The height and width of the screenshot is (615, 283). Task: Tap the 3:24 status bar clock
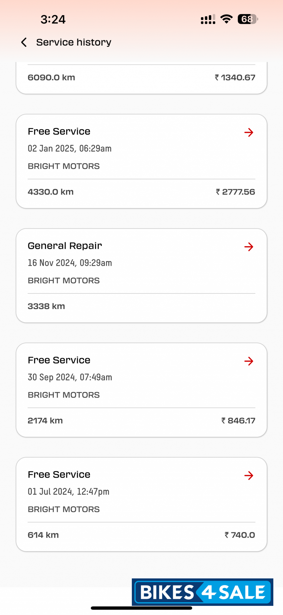click(x=53, y=19)
